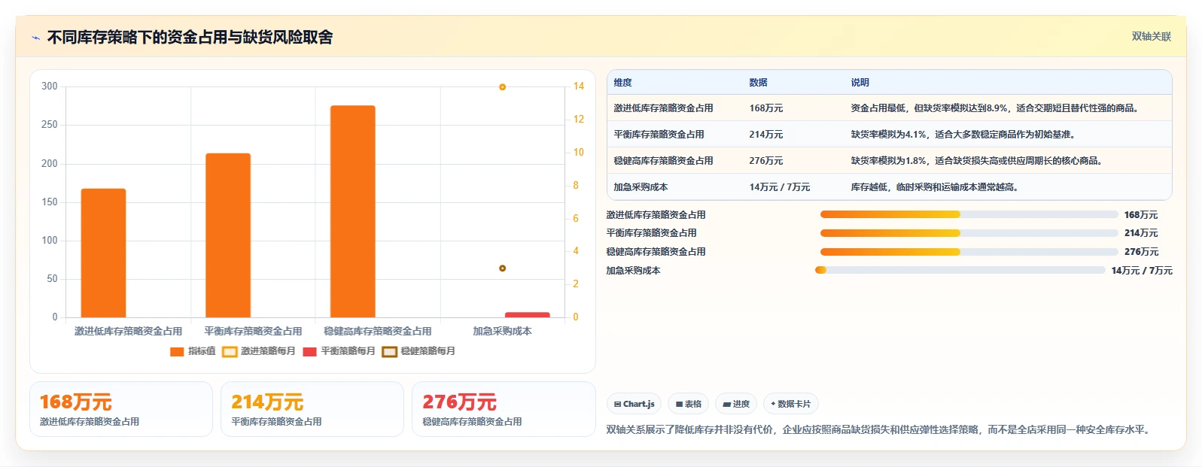Click the x-axis label 激进低库存策略资金占用

pos(128,331)
